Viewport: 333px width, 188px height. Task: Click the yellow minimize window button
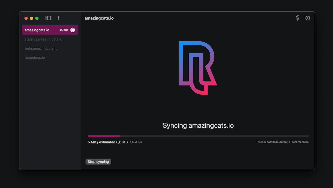tap(31, 18)
